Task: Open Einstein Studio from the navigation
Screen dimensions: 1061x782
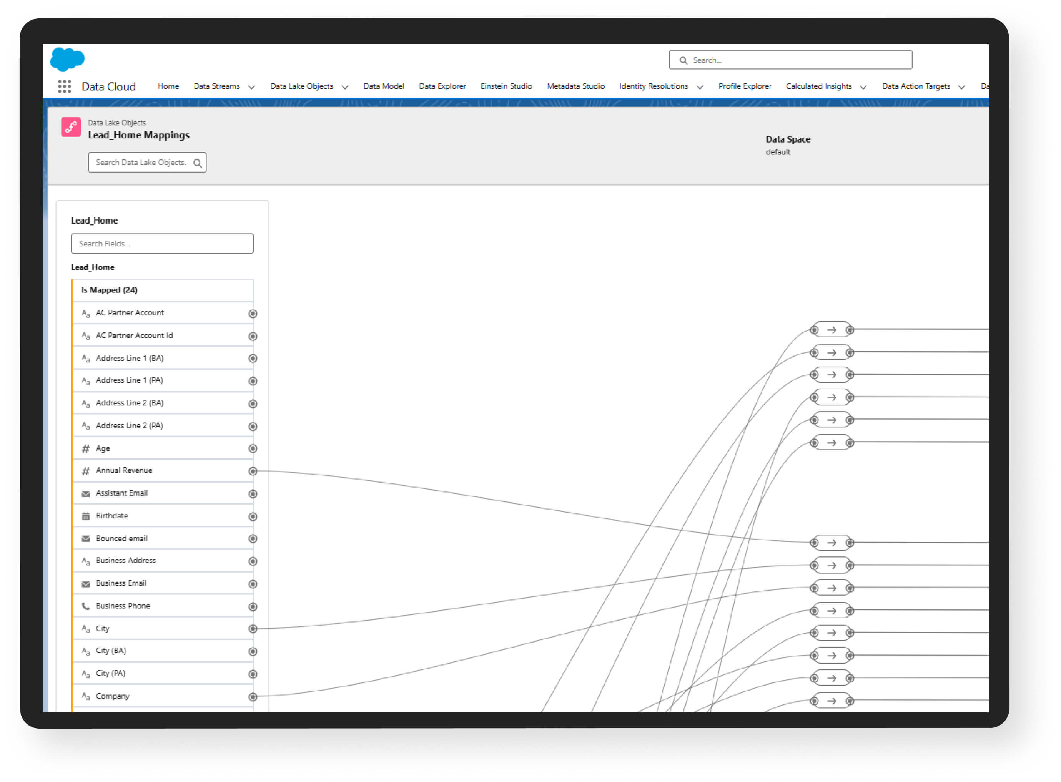Action: [506, 86]
